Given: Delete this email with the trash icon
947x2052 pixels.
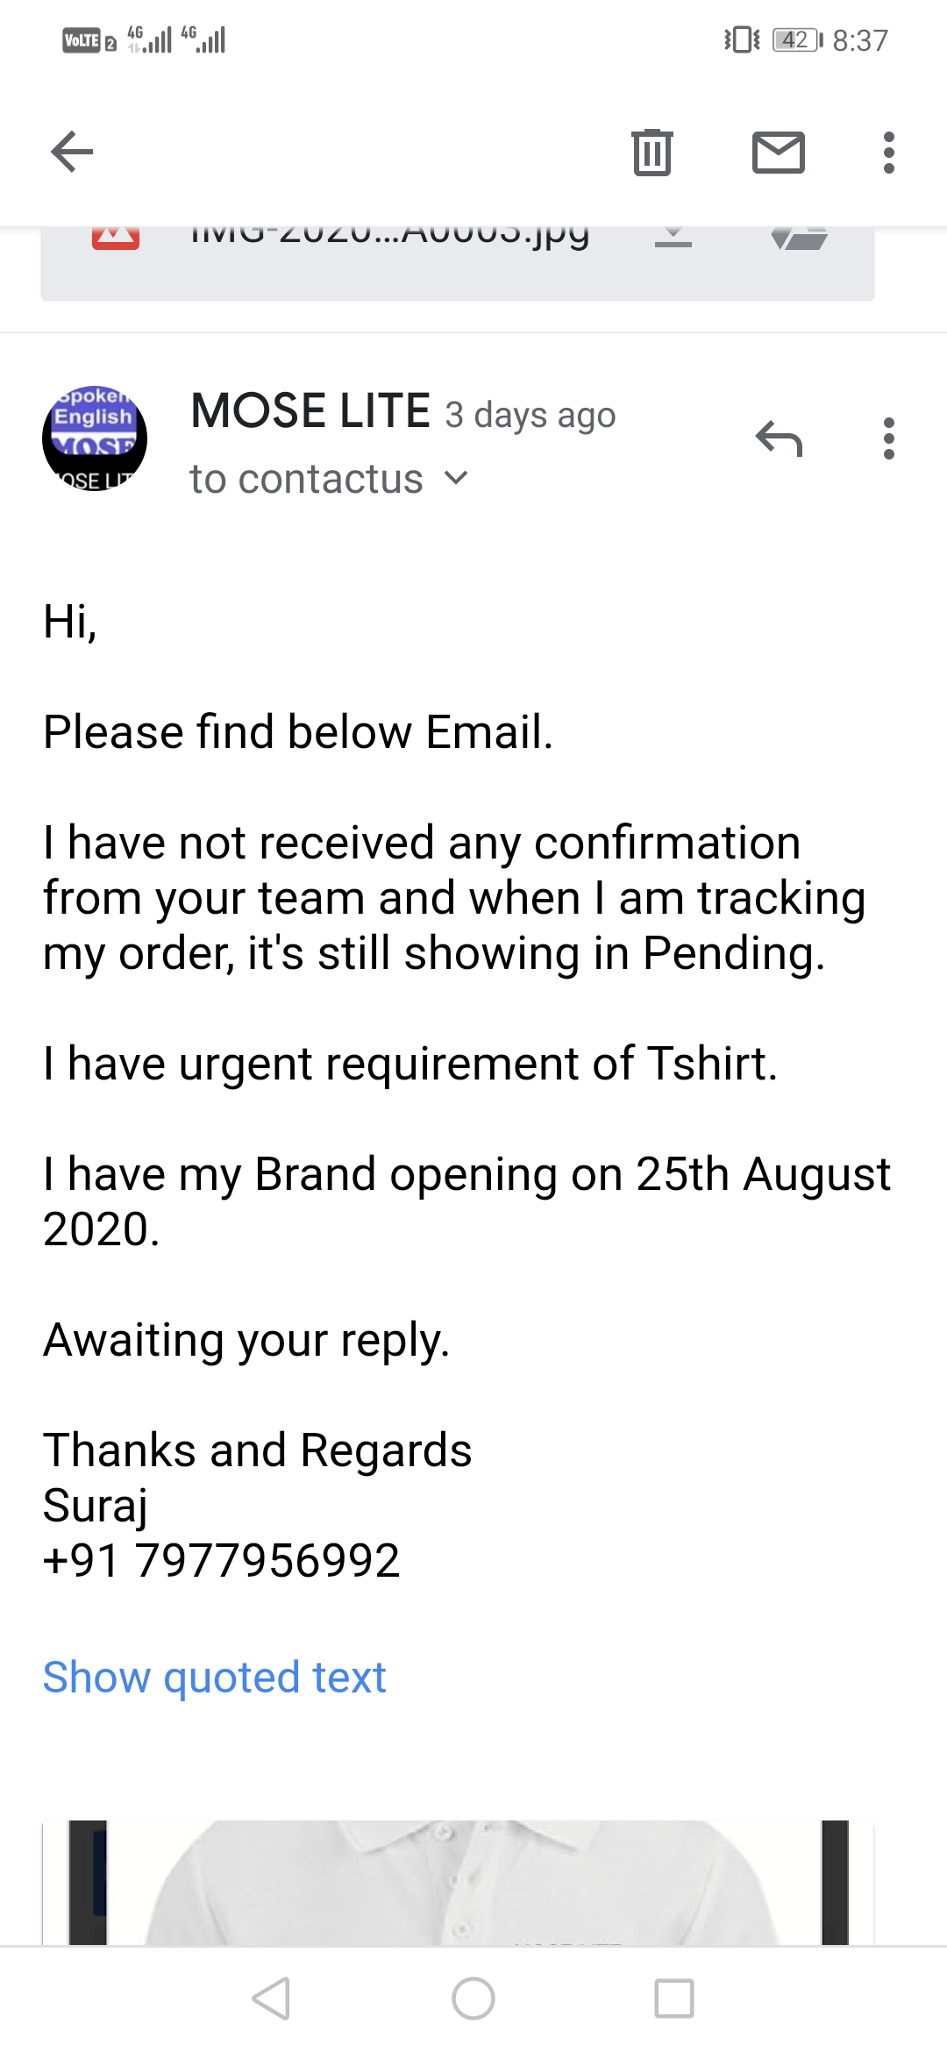Looking at the screenshot, I should point(652,152).
